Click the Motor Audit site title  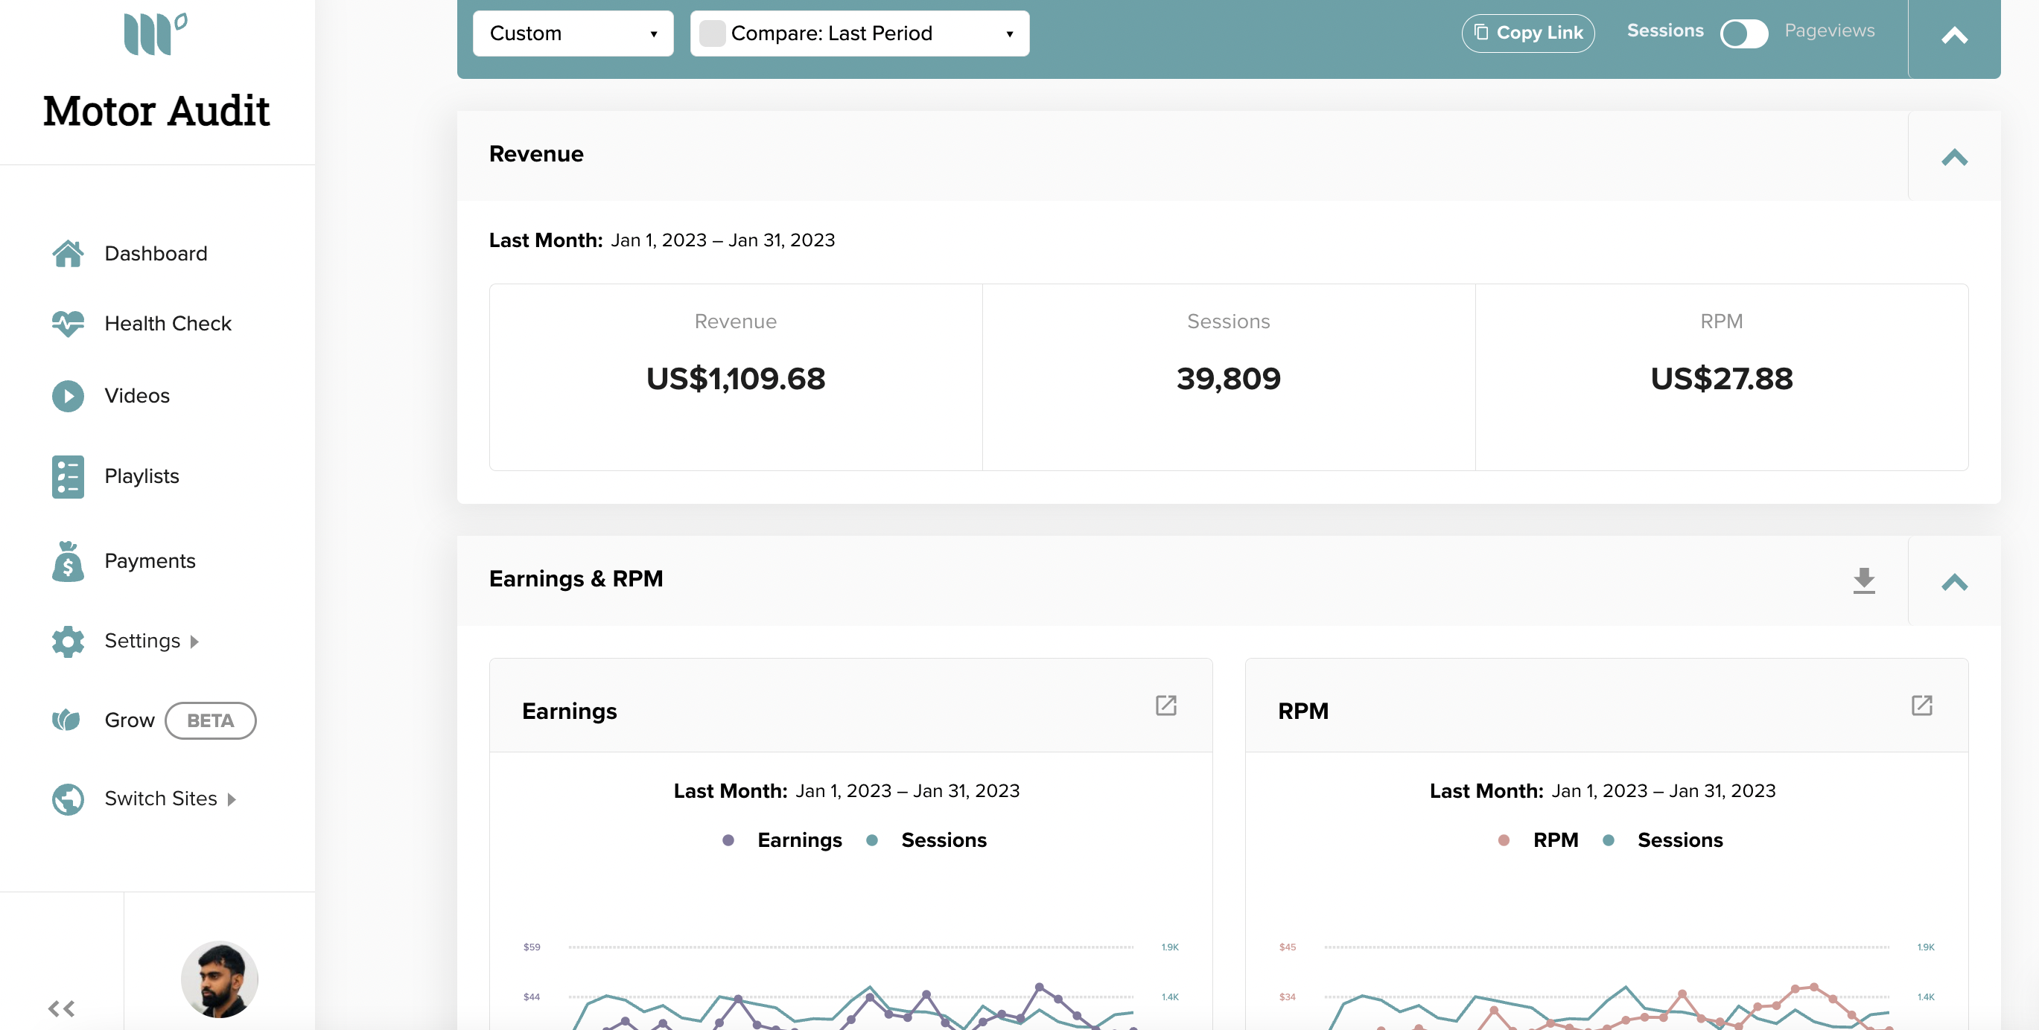[156, 111]
